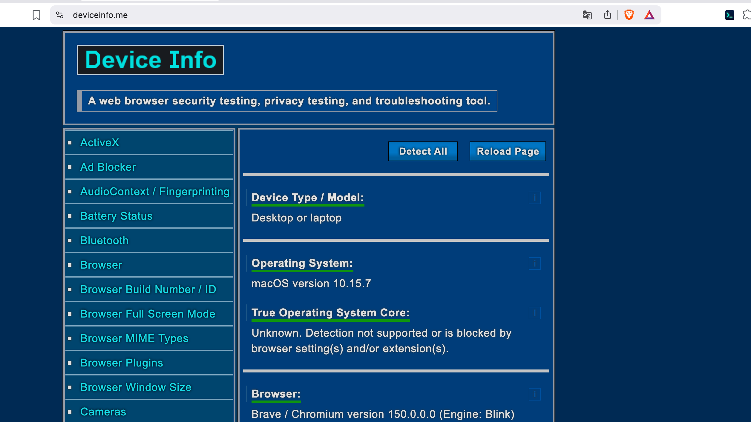Click the True Operating System Core heading

(x=330, y=313)
